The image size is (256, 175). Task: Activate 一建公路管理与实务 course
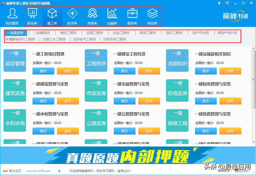[124, 131]
